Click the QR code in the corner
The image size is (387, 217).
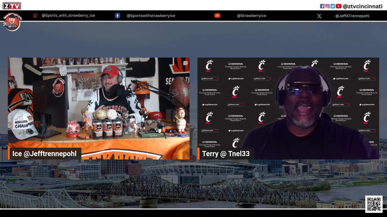374,204
